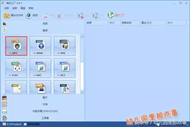Select the -> FLAC conversion tile
Image resolution: width=190 pixels, height=127 pixels.
point(16,68)
